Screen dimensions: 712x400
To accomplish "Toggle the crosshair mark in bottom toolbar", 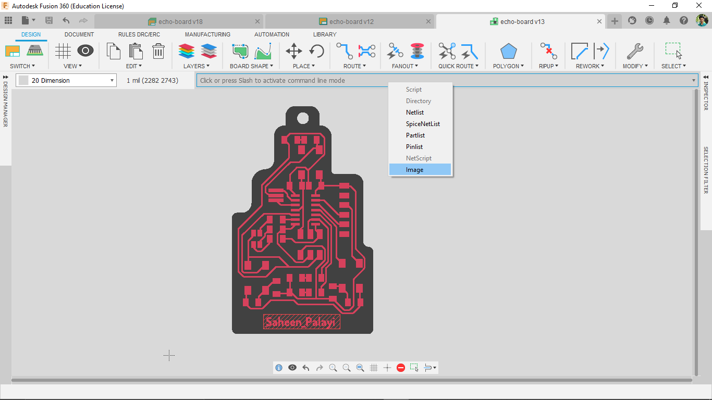I will pos(387,368).
